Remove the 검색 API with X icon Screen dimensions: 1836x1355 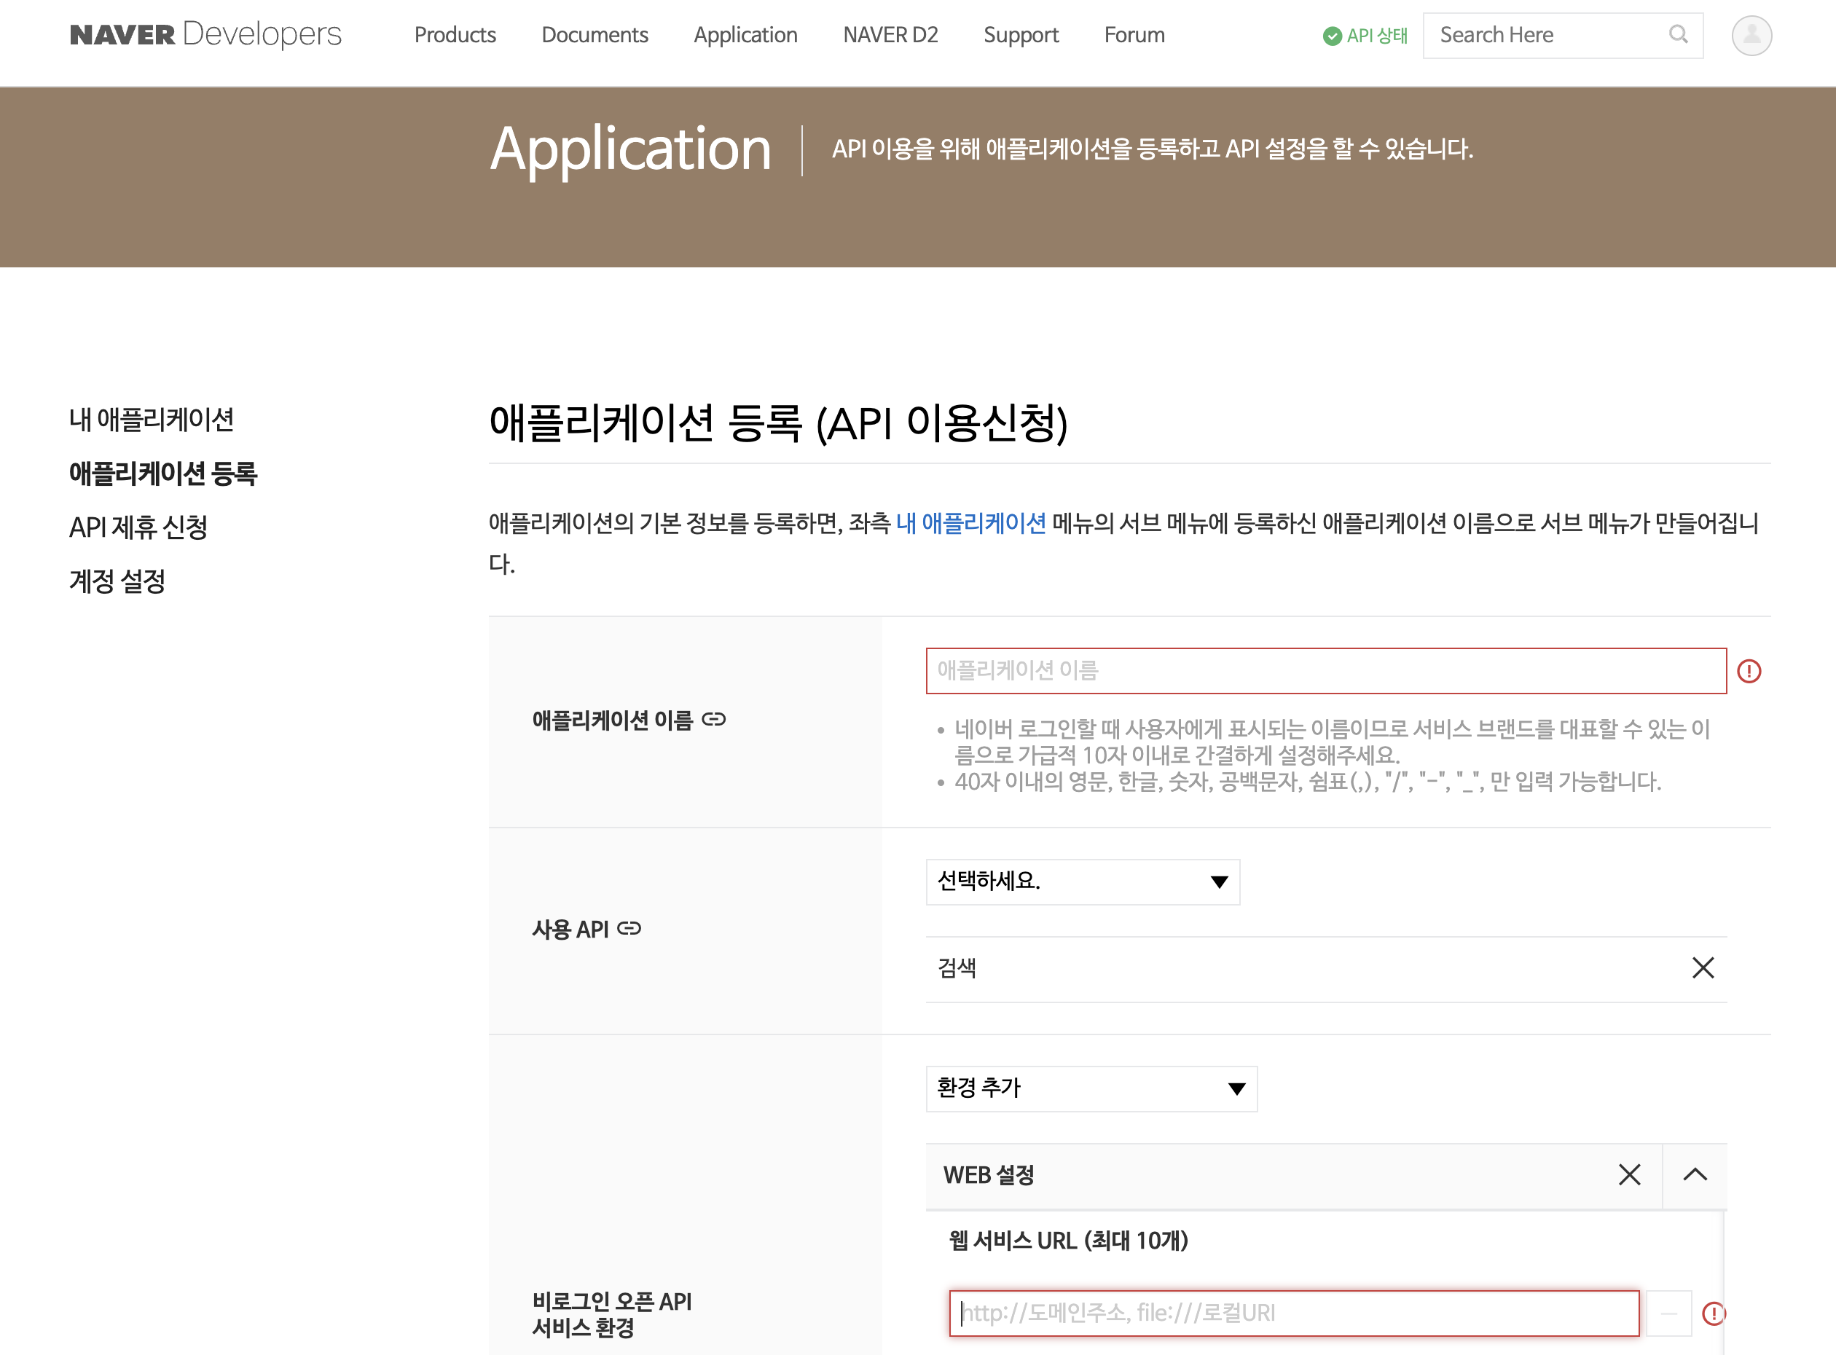(x=1702, y=968)
